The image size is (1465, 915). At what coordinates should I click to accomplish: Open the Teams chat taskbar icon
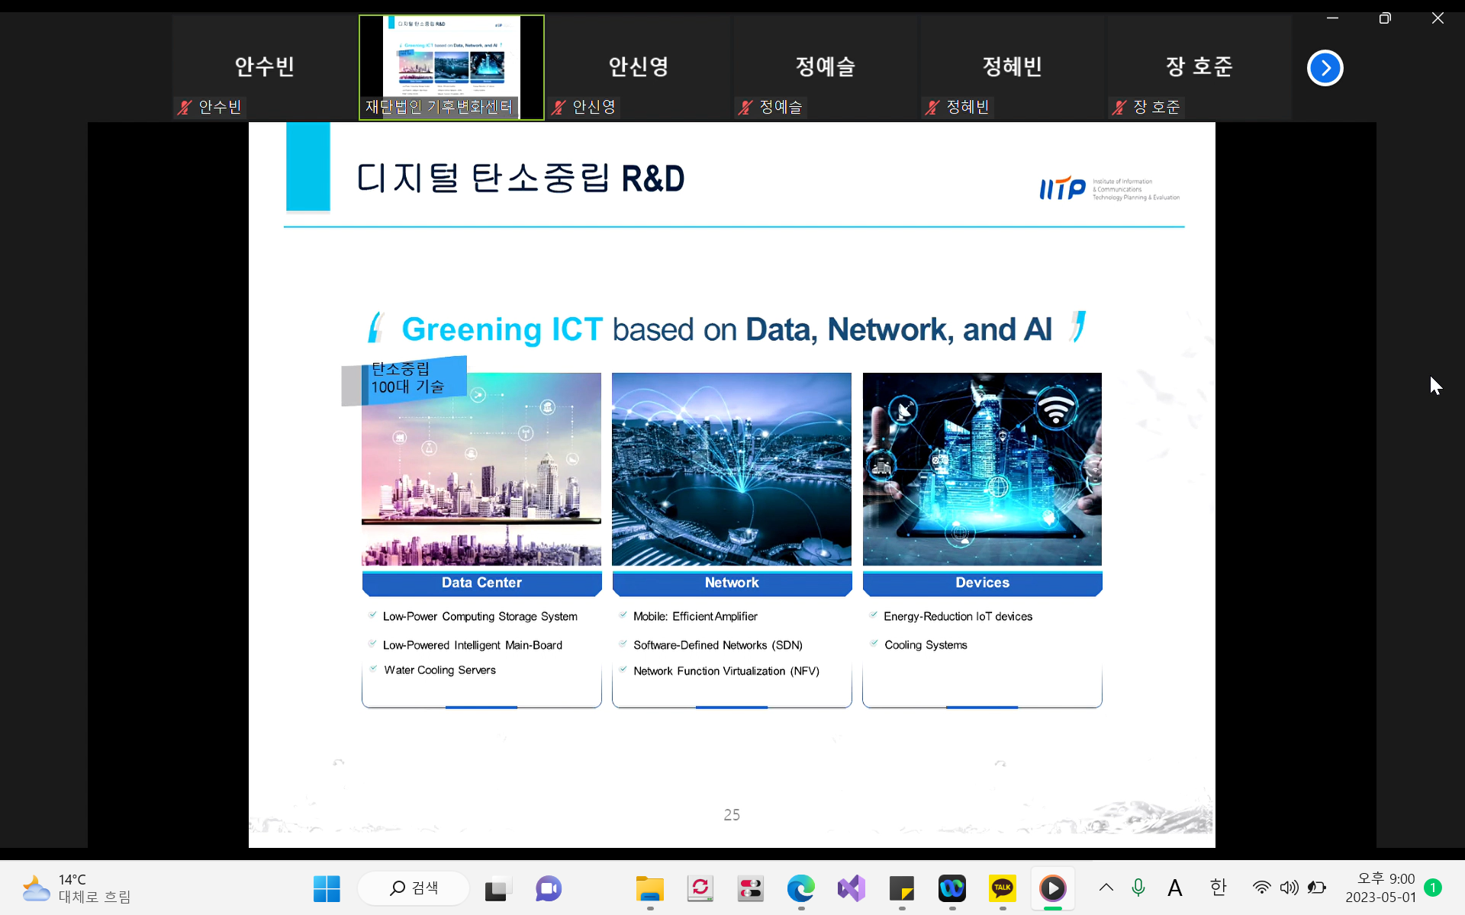(x=549, y=888)
